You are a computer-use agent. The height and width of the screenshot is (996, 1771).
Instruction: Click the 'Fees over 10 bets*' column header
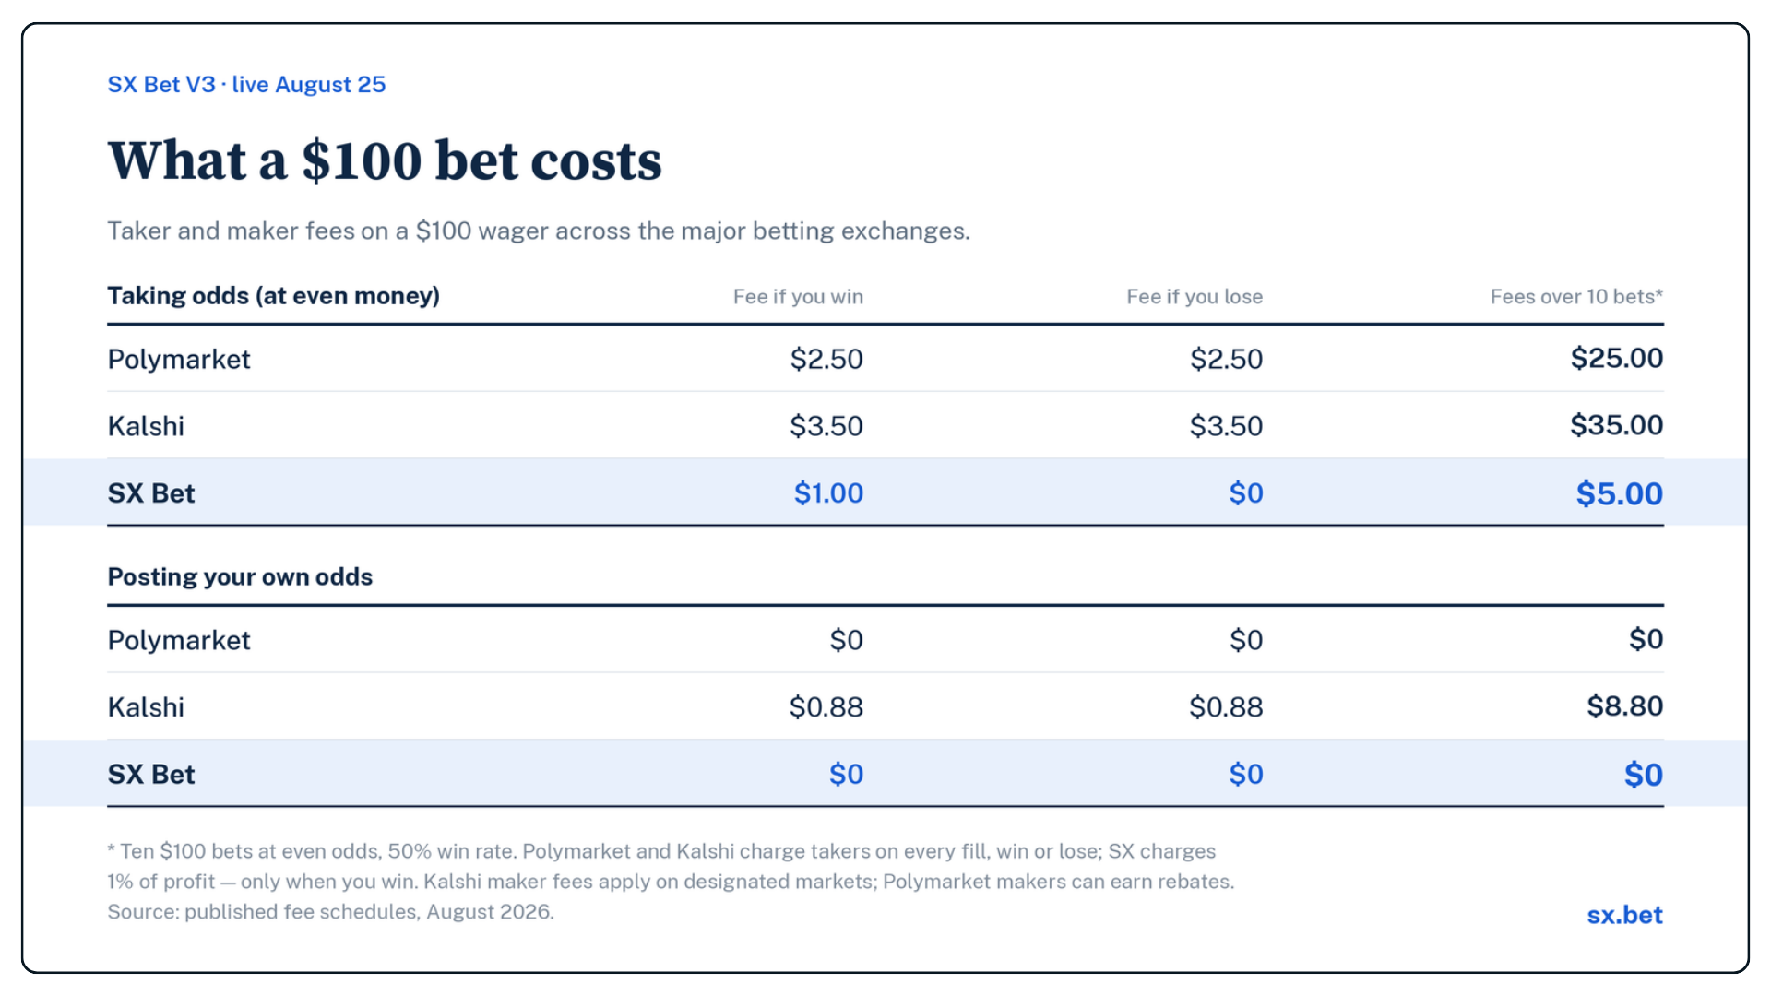pyautogui.click(x=1576, y=297)
